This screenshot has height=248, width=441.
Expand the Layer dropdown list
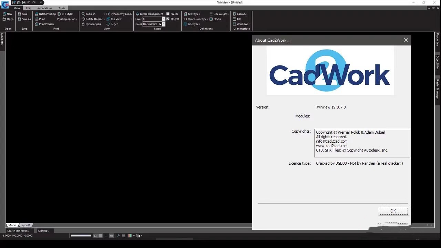[164, 19]
